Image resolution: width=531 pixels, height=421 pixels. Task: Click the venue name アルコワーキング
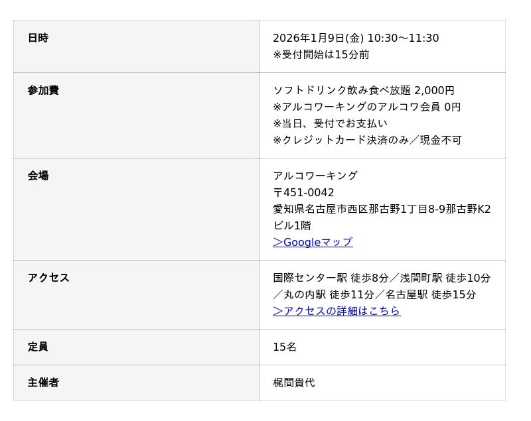pyautogui.click(x=315, y=176)
